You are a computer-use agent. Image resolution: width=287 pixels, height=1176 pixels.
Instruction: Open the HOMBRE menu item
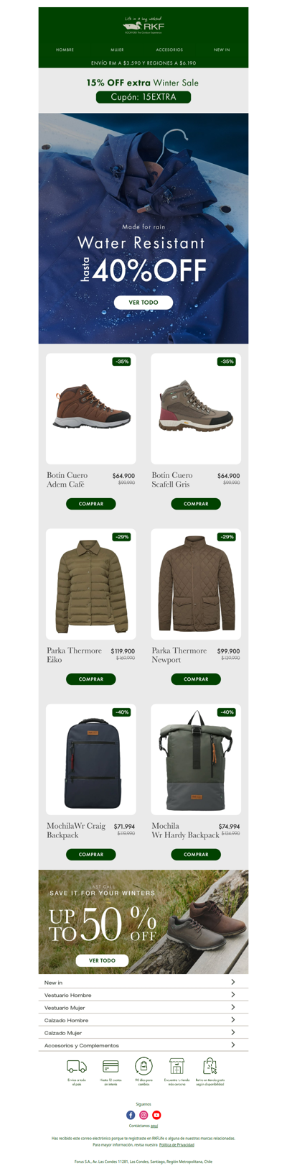pyautogui.click(x=65, y=50)
